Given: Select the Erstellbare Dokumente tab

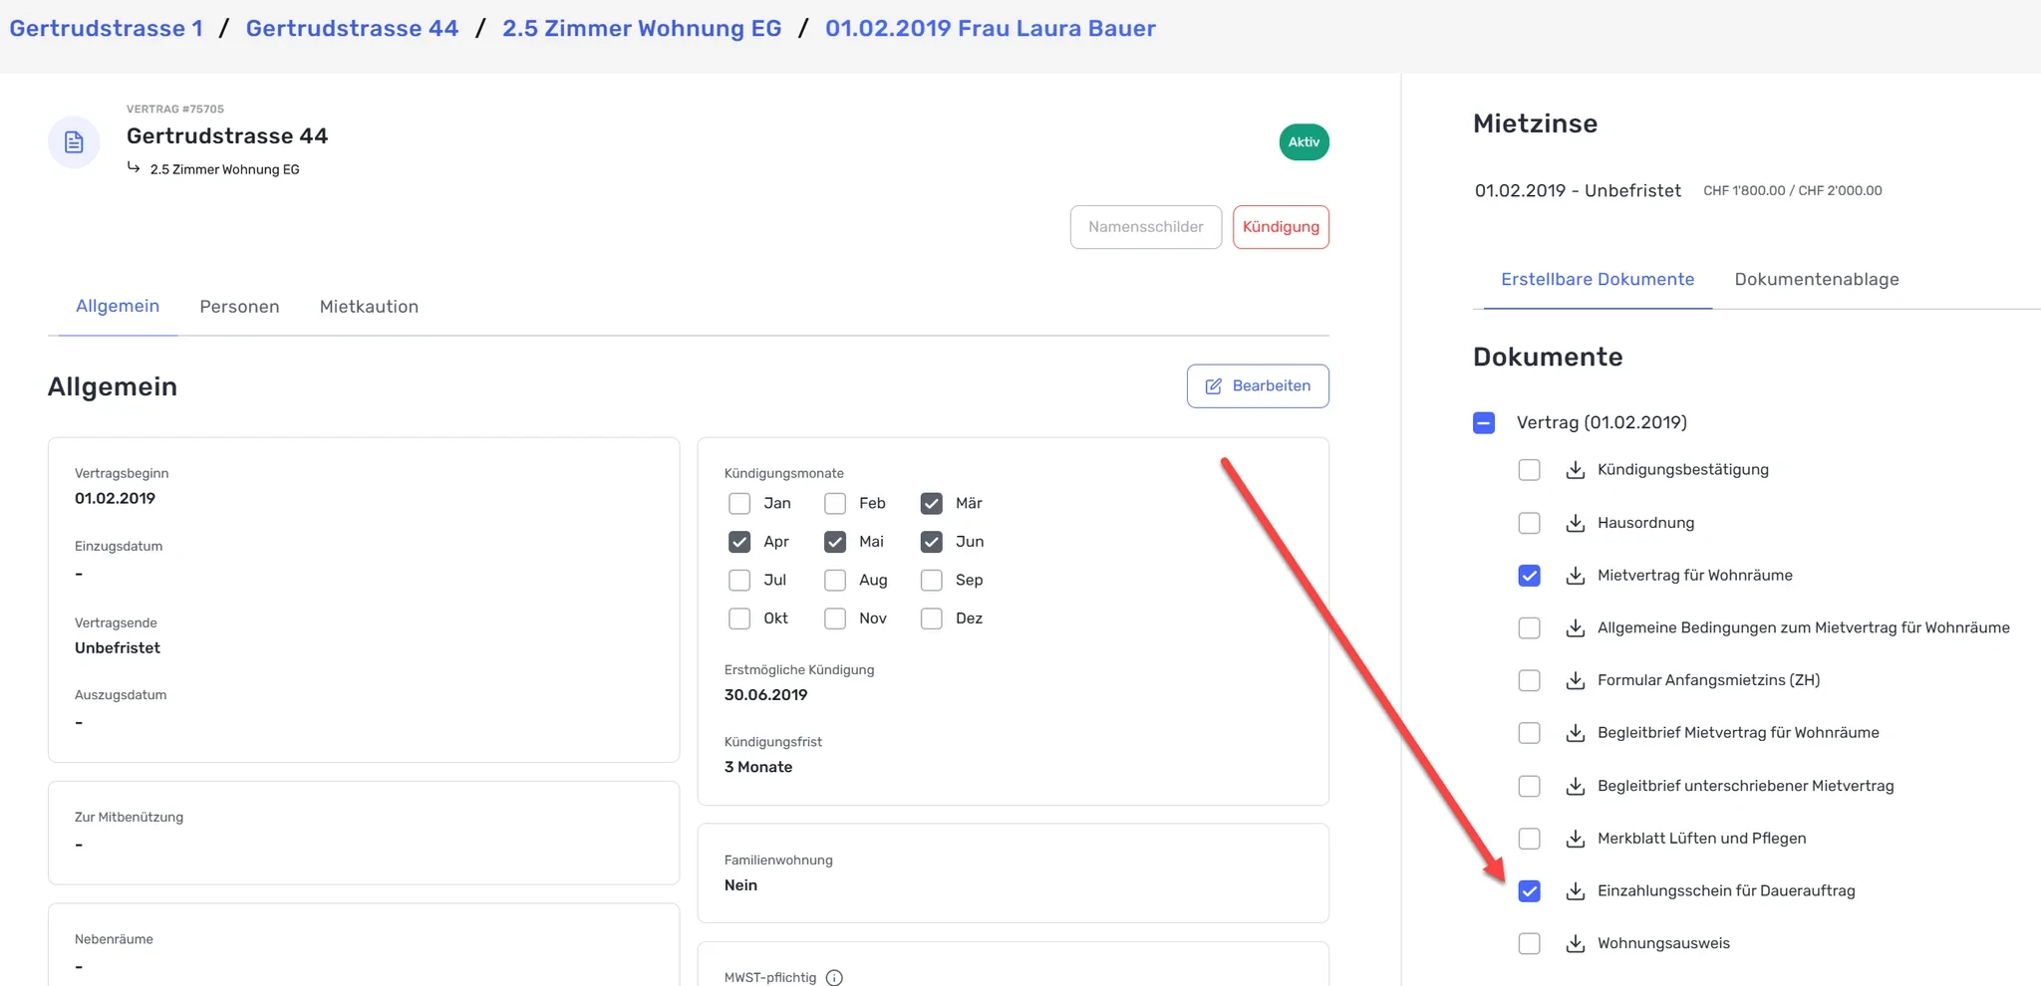Looking at the screenshot, I should [x=1598, y=280].
